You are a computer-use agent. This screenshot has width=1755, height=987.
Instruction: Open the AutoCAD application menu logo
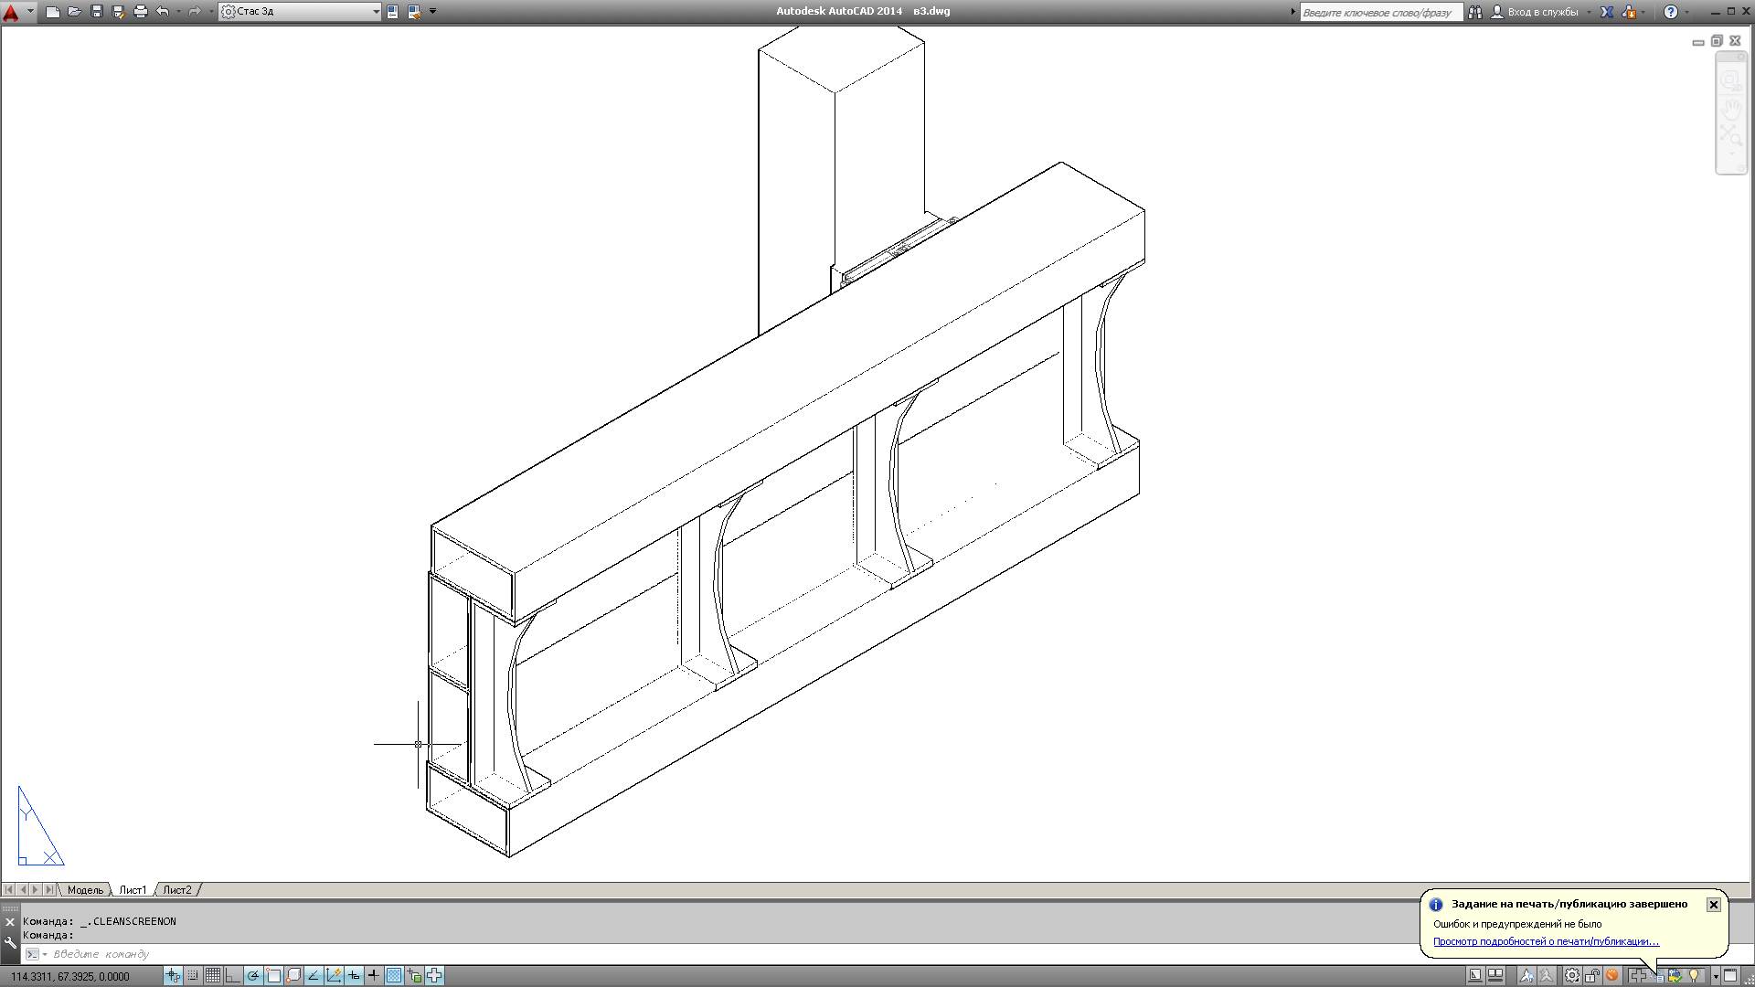11,12
